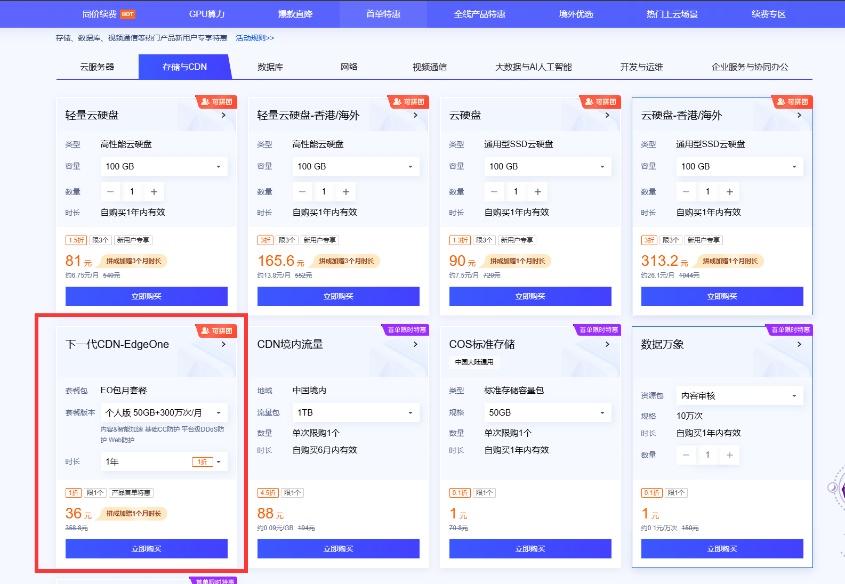
Task: Open 套餐版本 dropdown showing 个人版 50GB+300万次/月
Action: point(164,412)
